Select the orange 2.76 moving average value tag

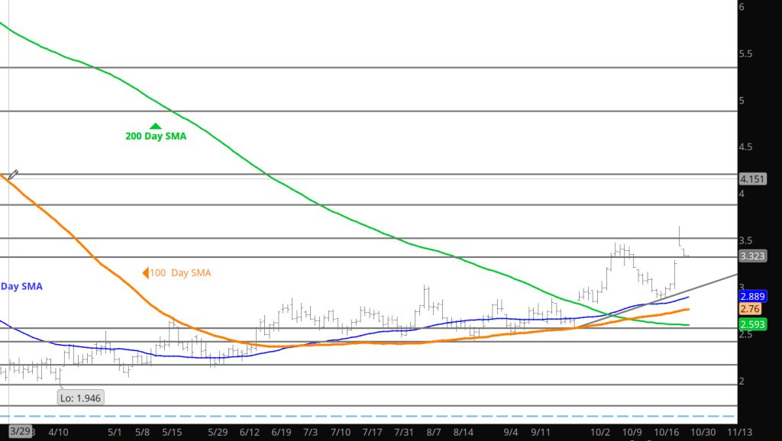[749, 310]
